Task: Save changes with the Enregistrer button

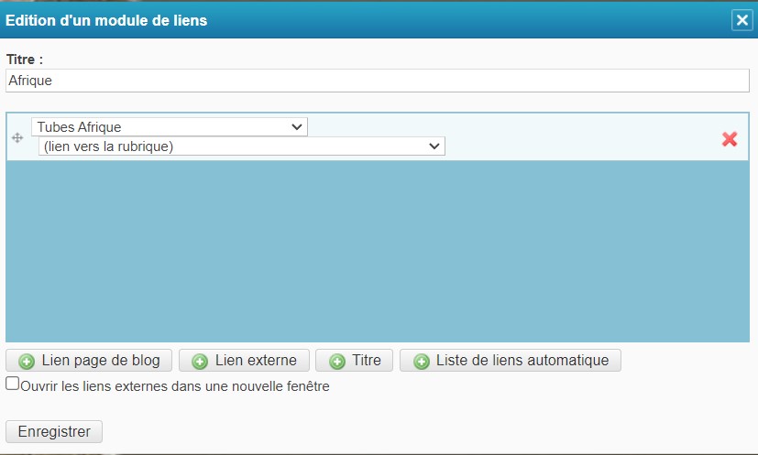Action: (x=54, y=432)
